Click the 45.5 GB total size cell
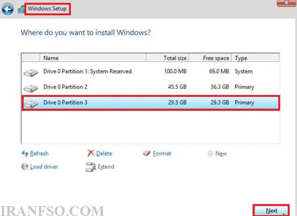297x216 pixels. coord(177,87)
